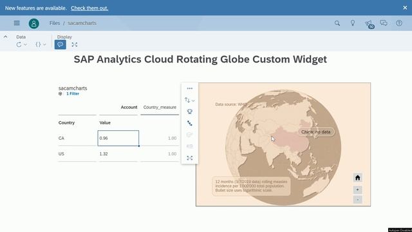Image resolution: width=412 pixels, height=232 pixels.
Task: Expand the Refresh dropdown arrow
Action: tap(25, 44)
